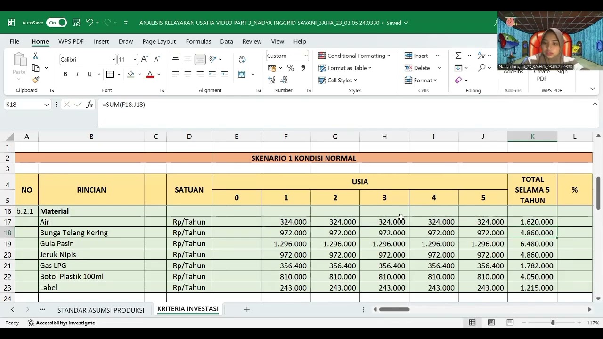Open Conditional Formatting dropdown
Screen dimensions: 603x339
click(354, 56)
